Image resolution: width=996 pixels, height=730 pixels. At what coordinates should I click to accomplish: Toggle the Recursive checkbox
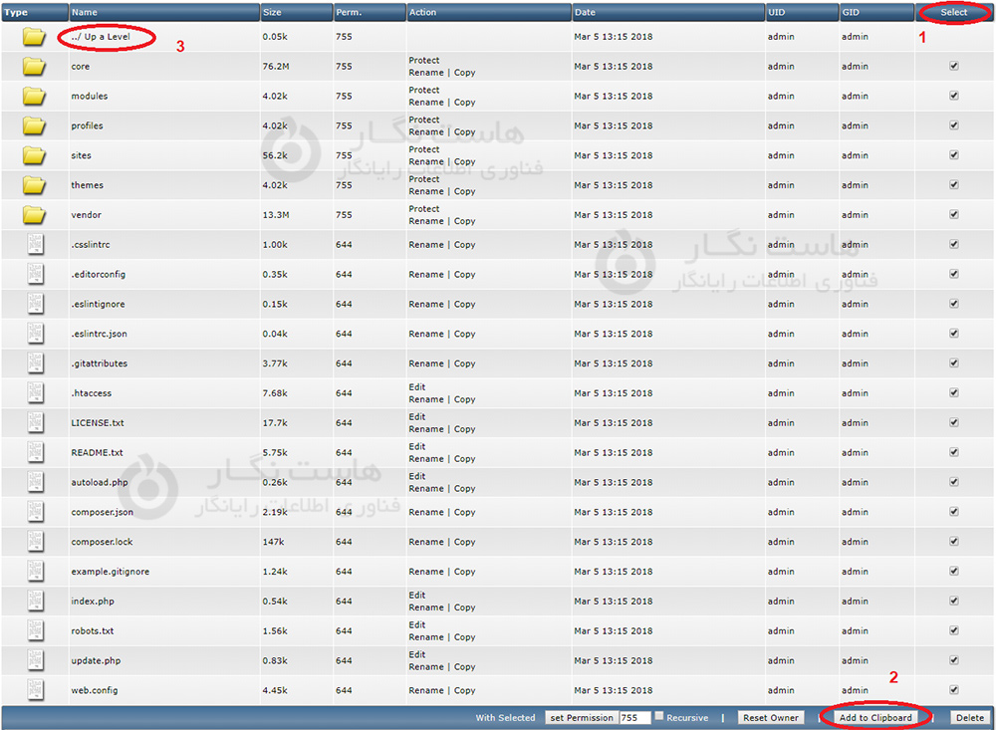pyautogui.click(x=659, y=717)
